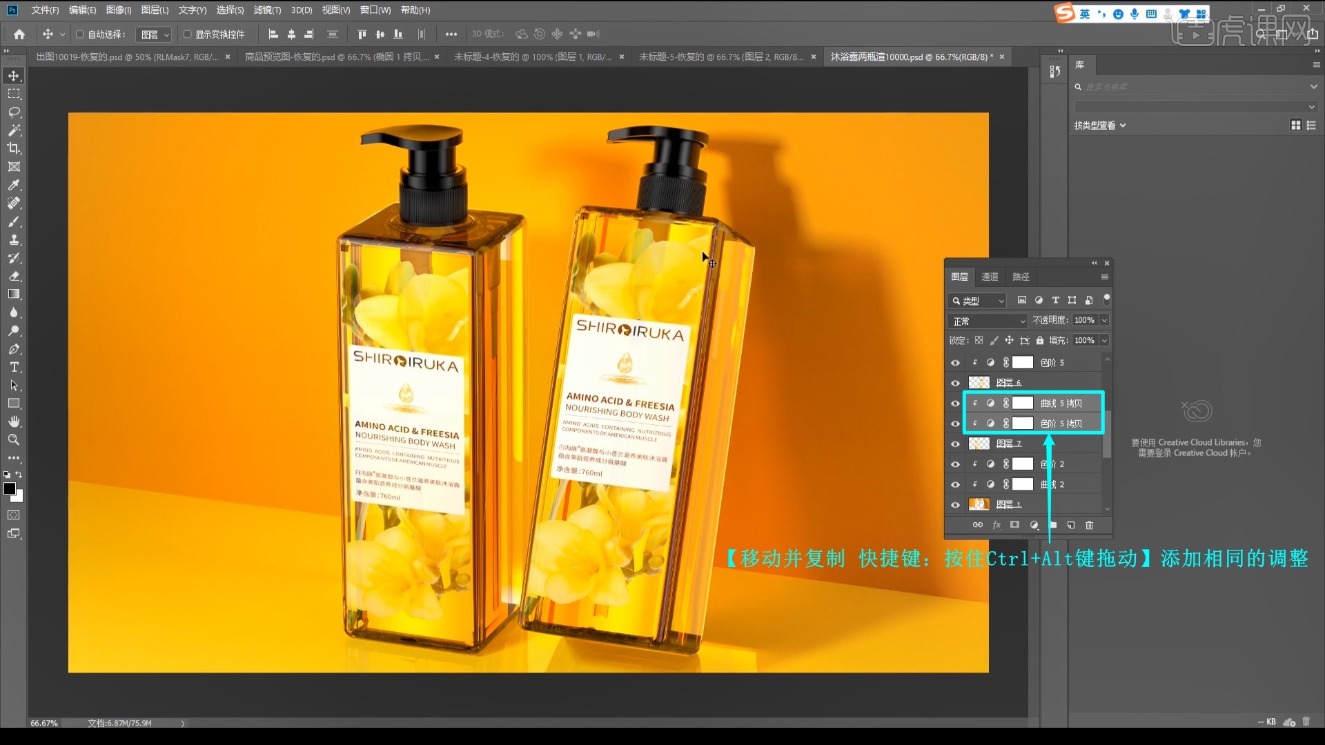Switch to the 通道 tab
Screen dimensions: 1325x745
[990, 277]
